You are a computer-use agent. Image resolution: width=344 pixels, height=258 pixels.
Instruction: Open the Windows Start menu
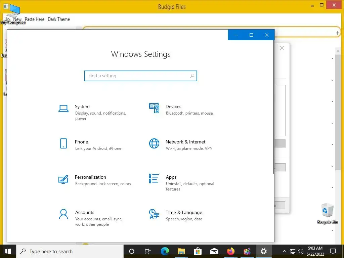[8, 251]
